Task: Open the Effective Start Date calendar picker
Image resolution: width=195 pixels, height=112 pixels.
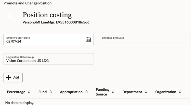Action: coord(88,40)
